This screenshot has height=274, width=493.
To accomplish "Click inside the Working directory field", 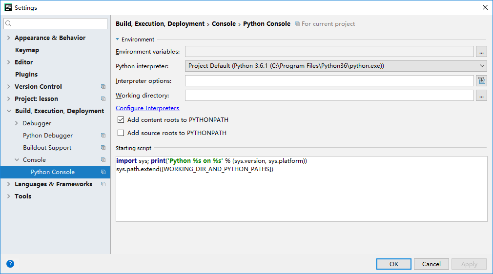I will coord(329,96).
